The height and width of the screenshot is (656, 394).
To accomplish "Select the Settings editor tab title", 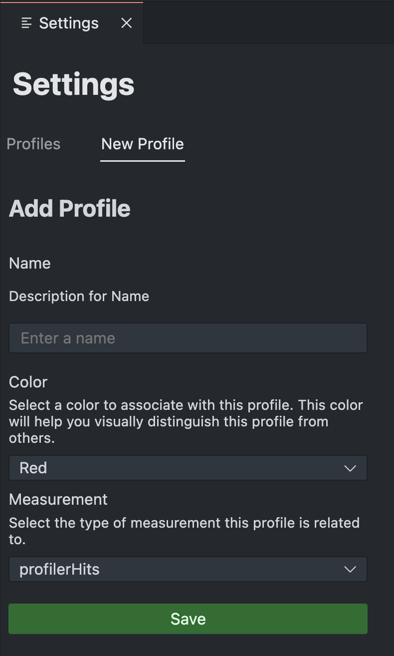I will [x=69, y=23].
